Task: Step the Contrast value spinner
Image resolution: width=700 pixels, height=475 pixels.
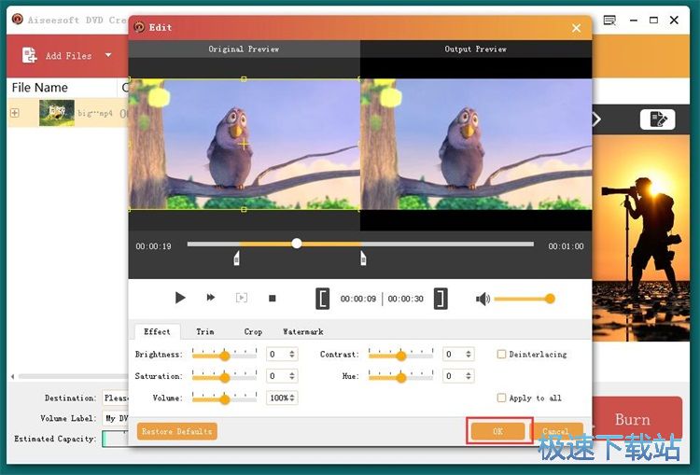Action: (x=469, y=354)
